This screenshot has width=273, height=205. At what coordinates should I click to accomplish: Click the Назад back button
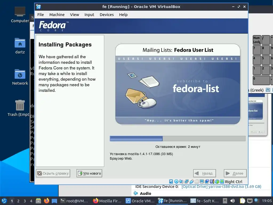[204, 173]
